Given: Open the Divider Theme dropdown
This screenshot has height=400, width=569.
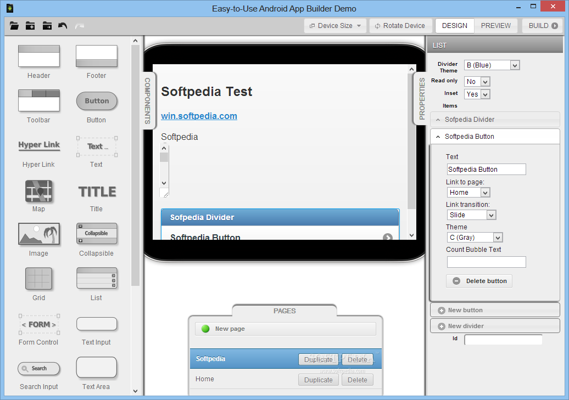Looking at the screenshot, I should point(492,65).
